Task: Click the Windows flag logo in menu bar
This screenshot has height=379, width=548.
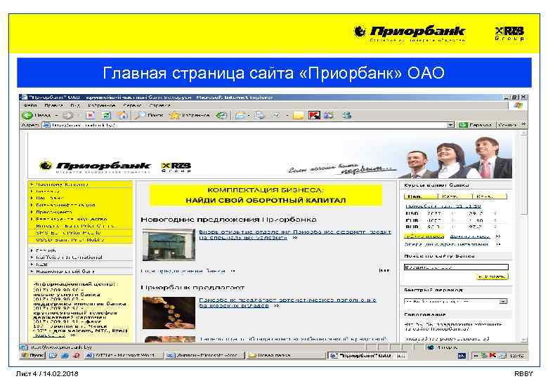Action: coord(518,105)
